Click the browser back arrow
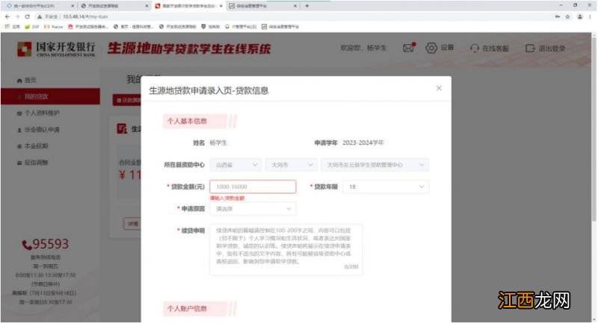Screen dimensions: 598x323 [x=7, y=16]
